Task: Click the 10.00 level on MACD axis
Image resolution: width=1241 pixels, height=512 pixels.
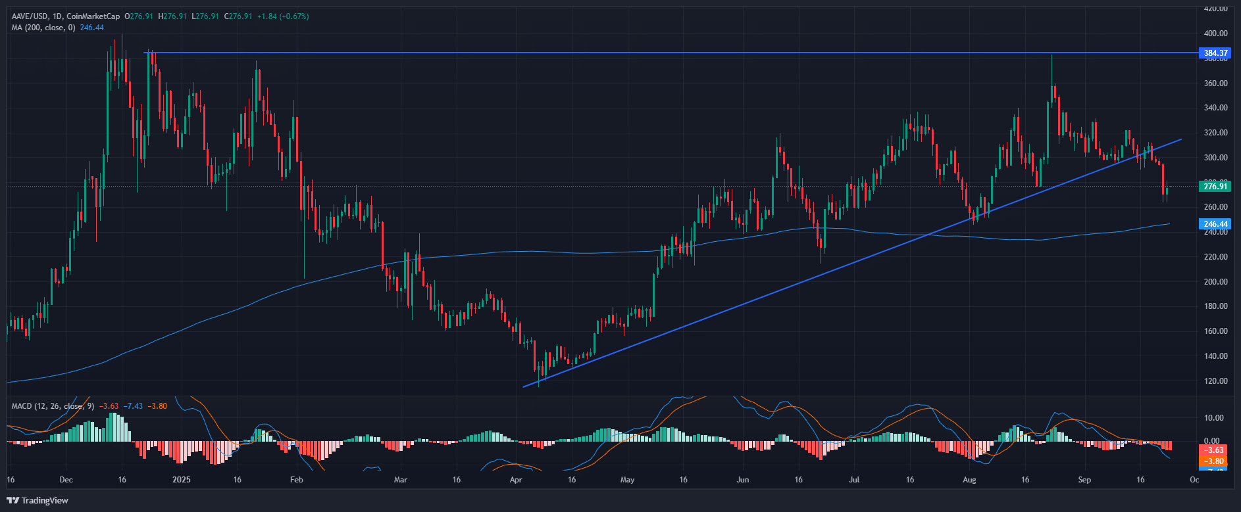Action: click(x=1215, y=418)
